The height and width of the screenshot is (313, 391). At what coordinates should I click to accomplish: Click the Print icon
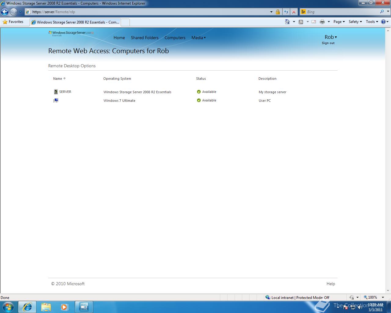[322, 22]
